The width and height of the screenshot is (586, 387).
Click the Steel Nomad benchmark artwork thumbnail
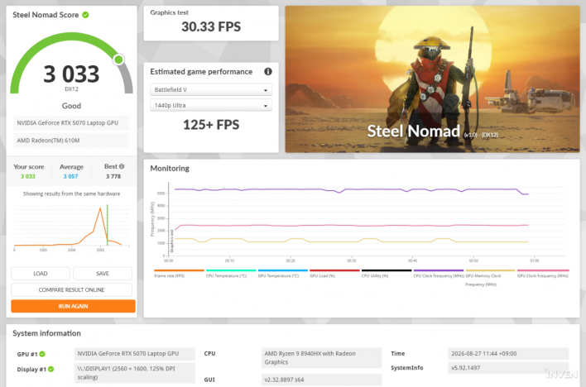432,79
